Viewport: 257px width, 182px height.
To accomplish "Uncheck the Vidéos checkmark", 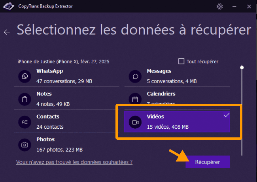I will click(227, 115).
